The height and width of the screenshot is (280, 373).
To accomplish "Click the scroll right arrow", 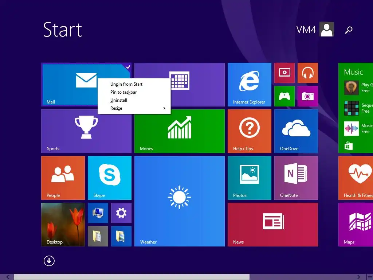I will point(359,277).
